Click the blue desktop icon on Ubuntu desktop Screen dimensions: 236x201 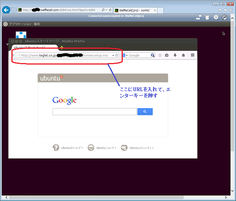pyautogui.click(x=21, y=35)
